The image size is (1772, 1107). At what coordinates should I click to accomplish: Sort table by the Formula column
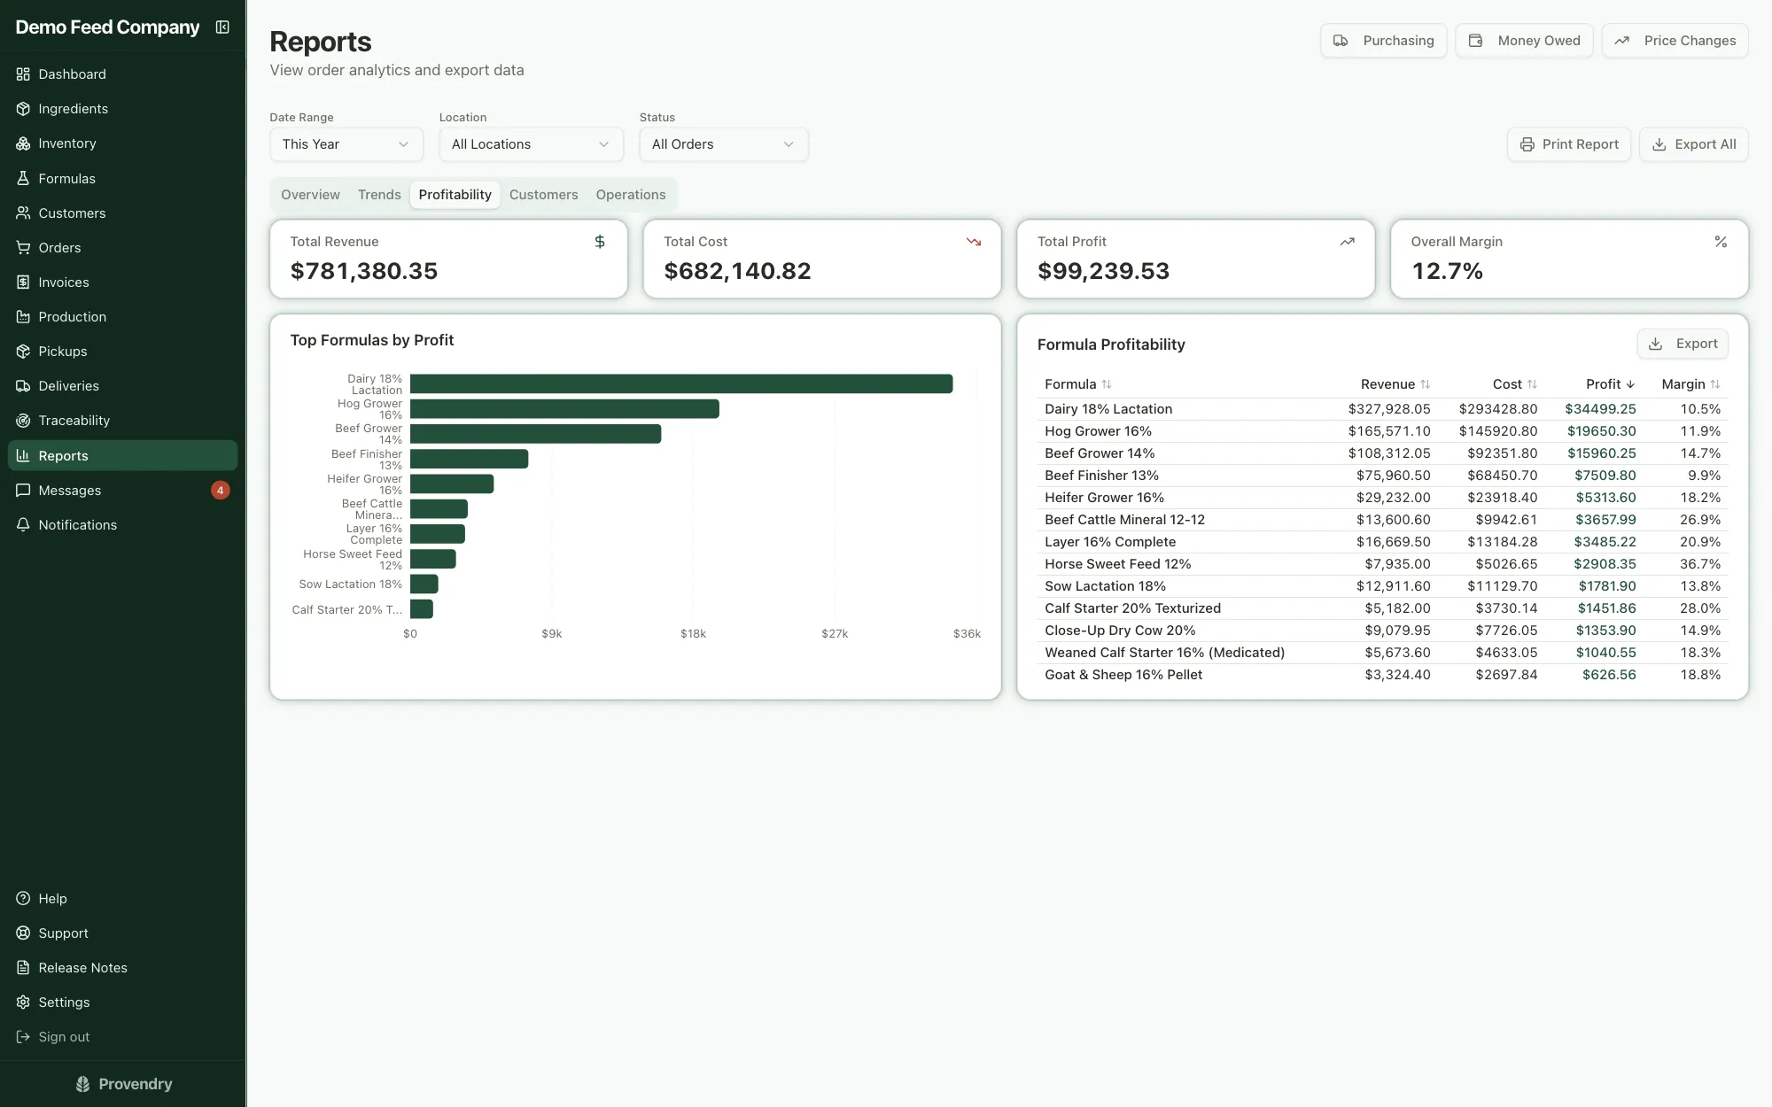click(x=1077, y=384)
